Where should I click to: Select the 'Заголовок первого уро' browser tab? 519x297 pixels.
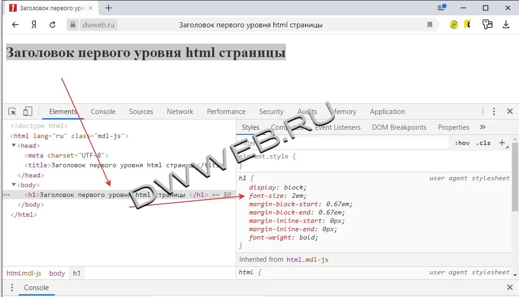click(51, 8)
